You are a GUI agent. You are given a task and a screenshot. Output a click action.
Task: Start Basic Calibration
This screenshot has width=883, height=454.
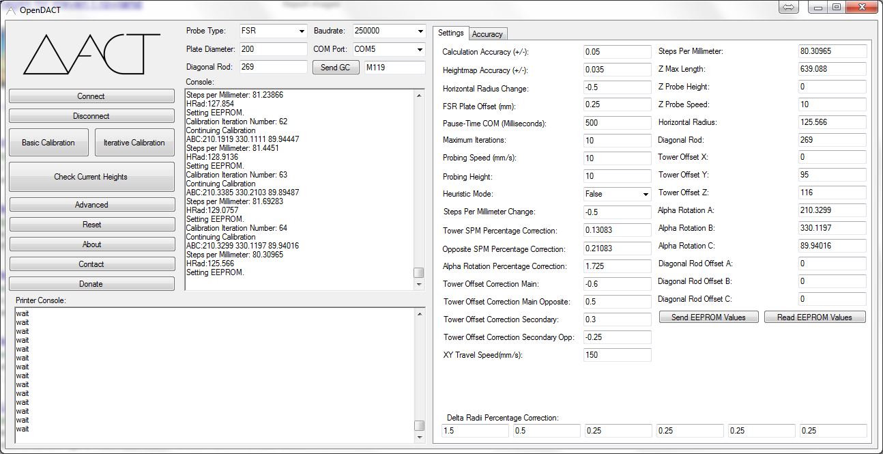pyautogui.click(x=48, y=143)
